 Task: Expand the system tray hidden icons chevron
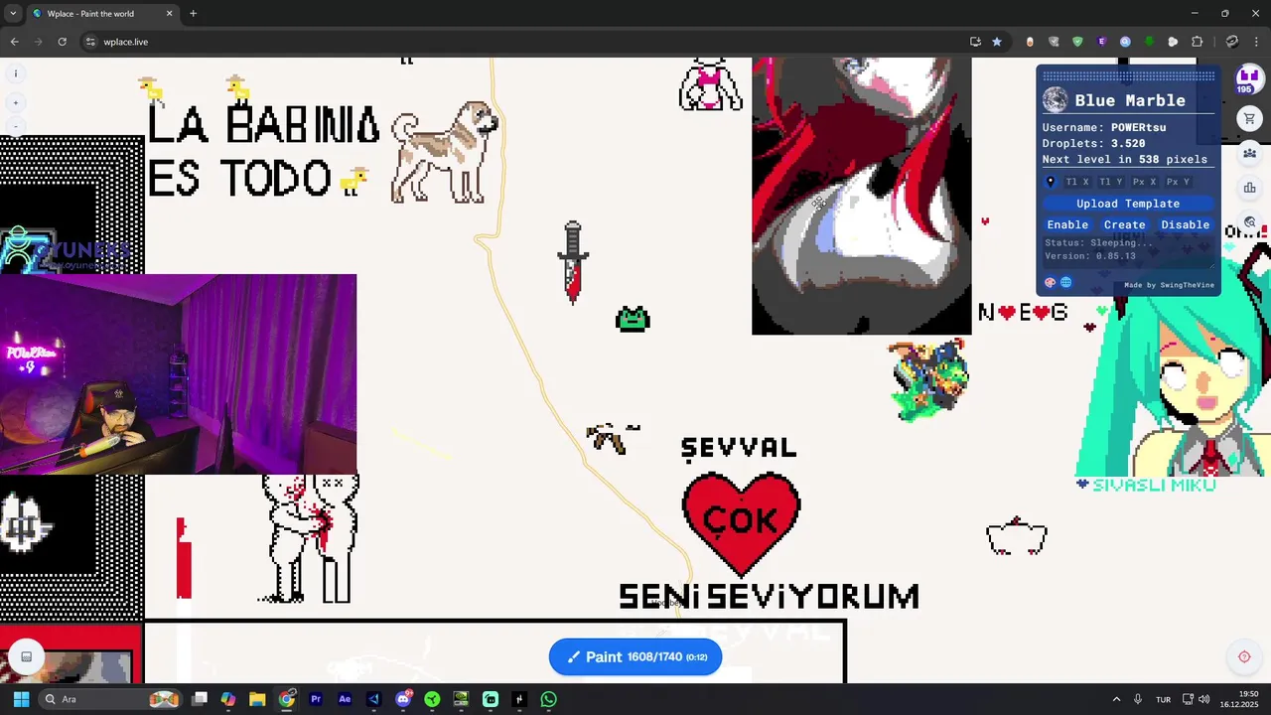click(1117, 699)
